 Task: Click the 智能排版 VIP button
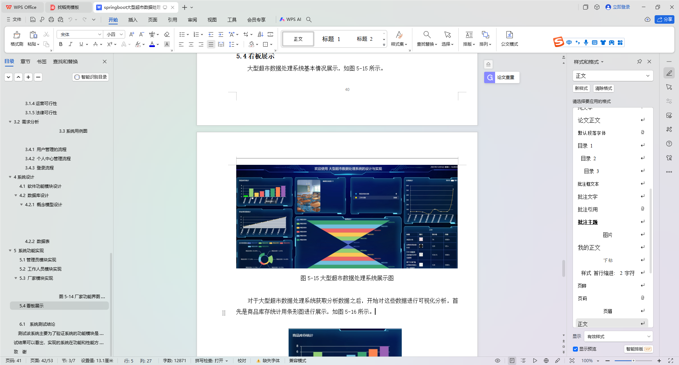638,349
